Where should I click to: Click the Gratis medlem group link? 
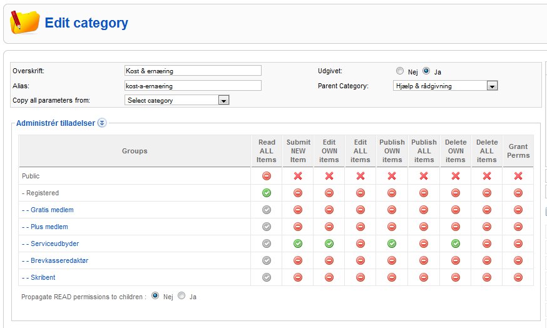(x=52, y=210)
